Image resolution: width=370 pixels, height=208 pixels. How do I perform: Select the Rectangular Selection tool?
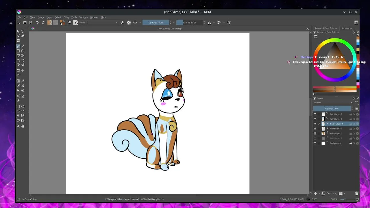[x=18, y=107]
